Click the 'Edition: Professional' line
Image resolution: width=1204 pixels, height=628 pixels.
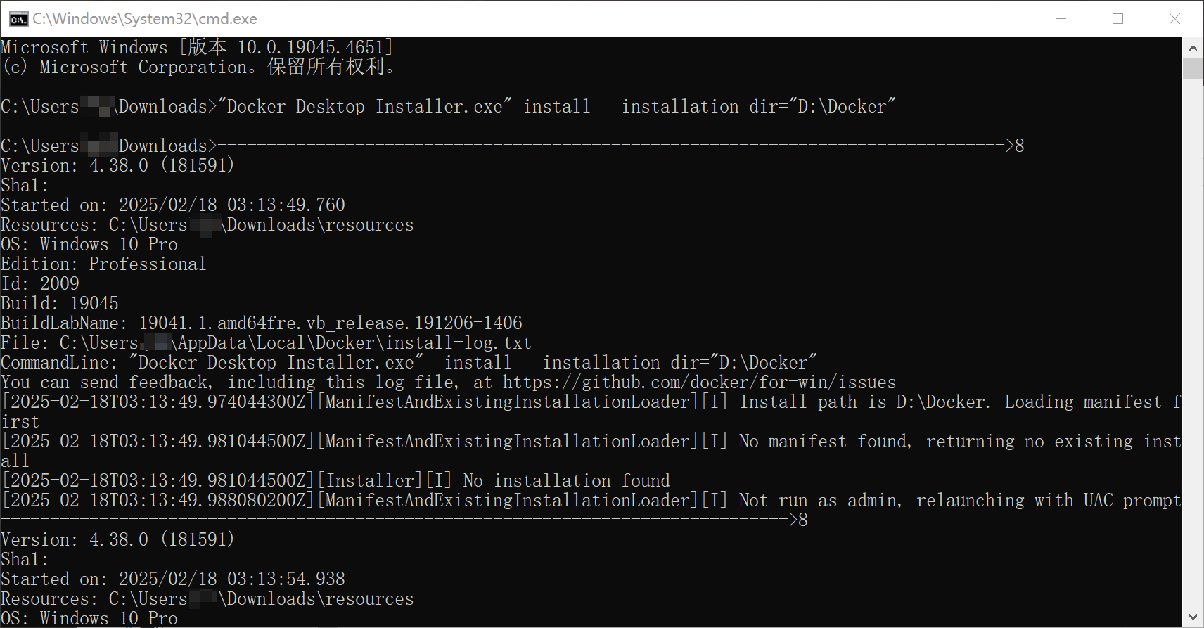click(x=103, y=264)
